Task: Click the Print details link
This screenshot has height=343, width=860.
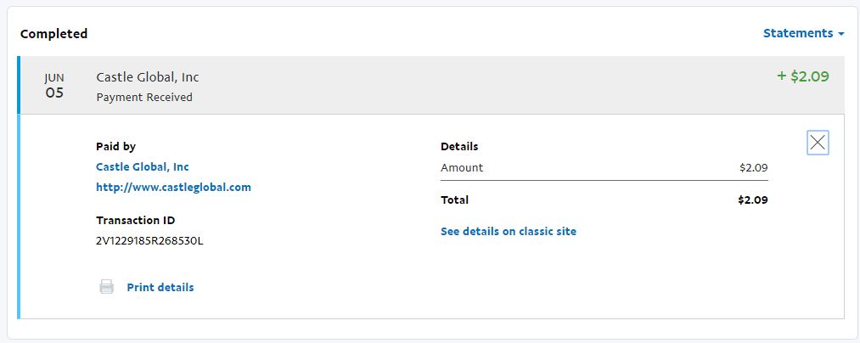Action: (x=160, y=287)
